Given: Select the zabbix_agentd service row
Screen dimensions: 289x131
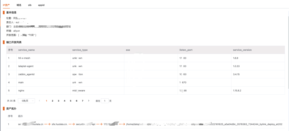Looking at the screenshot, I should [146, 74].
